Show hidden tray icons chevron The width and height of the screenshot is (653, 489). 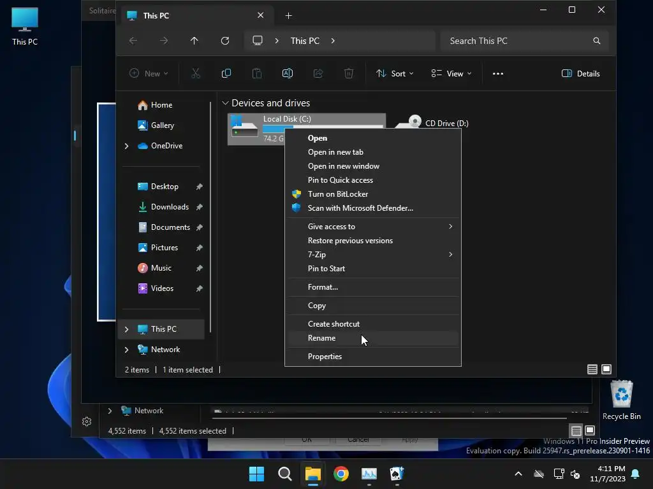pyautogui.click(x=518, y=474)
